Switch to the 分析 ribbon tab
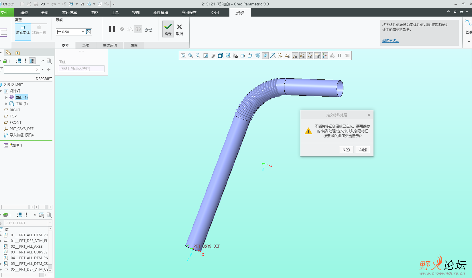The height and width of the screenshot is (278, 472). pos(45,13)
